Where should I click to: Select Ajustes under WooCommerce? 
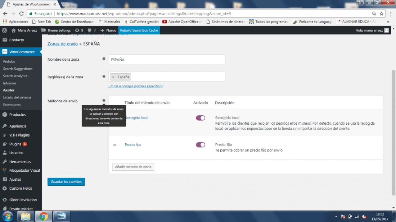(9, 90)
